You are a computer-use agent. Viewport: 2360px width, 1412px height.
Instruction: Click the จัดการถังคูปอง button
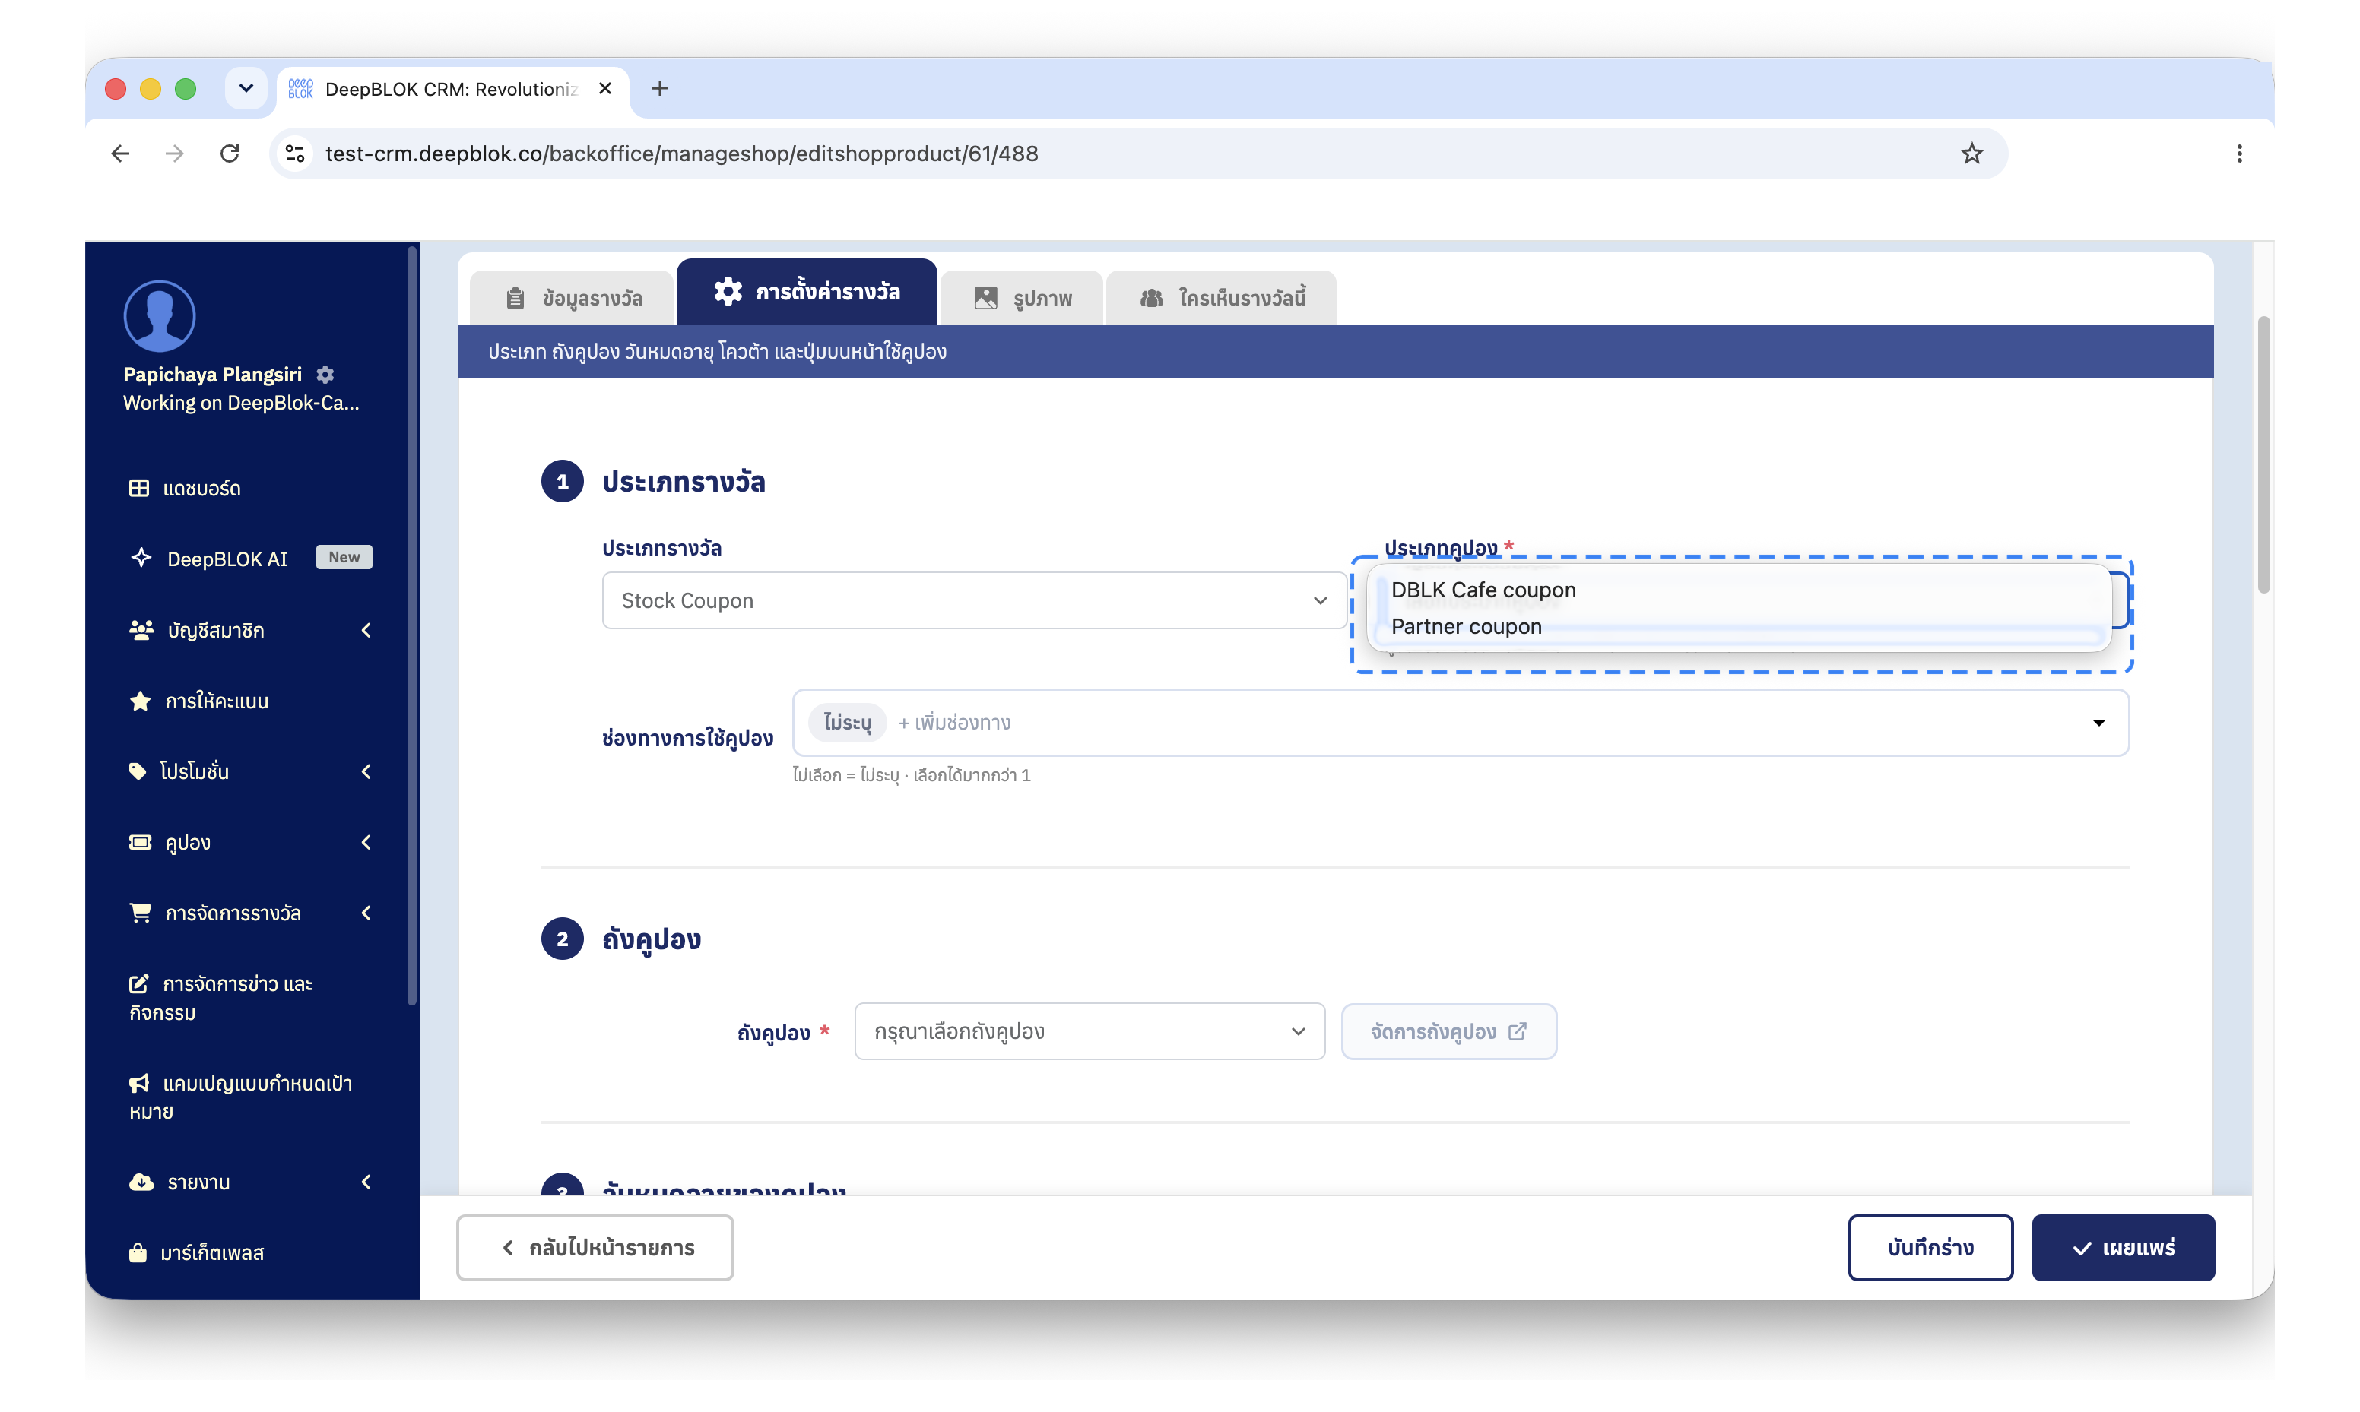(1448, 1031)
